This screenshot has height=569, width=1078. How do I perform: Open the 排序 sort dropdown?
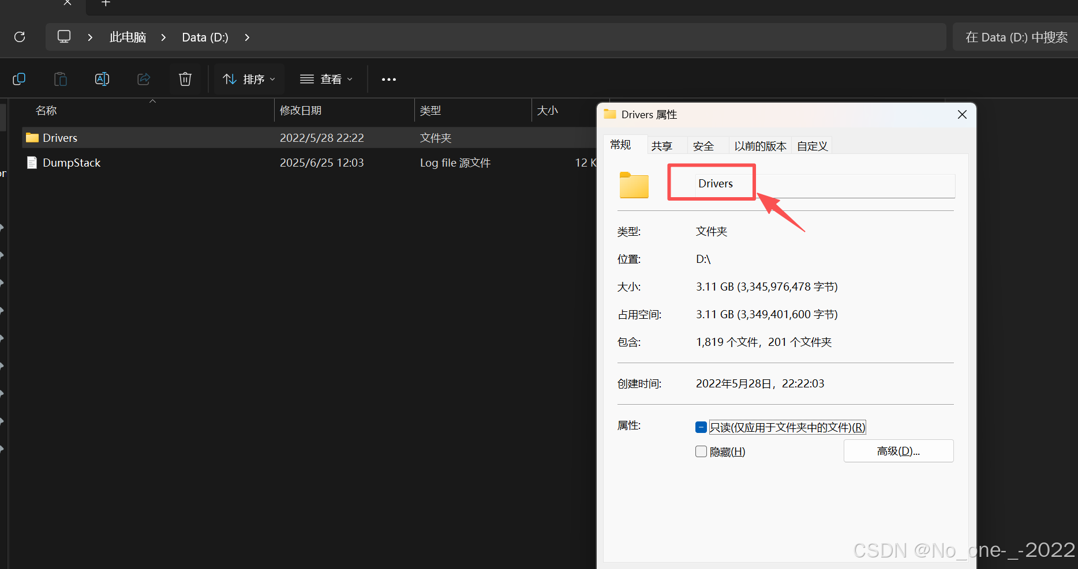coord(249,80)
